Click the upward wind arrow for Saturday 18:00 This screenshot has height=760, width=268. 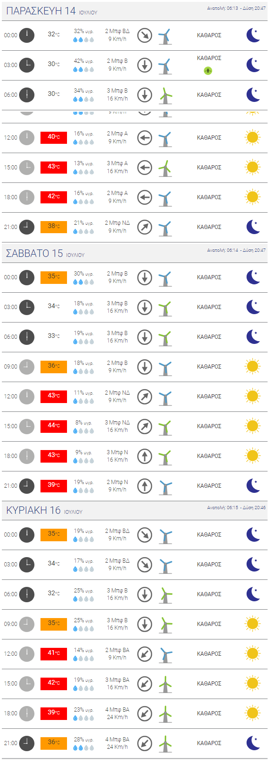point(145,456)
